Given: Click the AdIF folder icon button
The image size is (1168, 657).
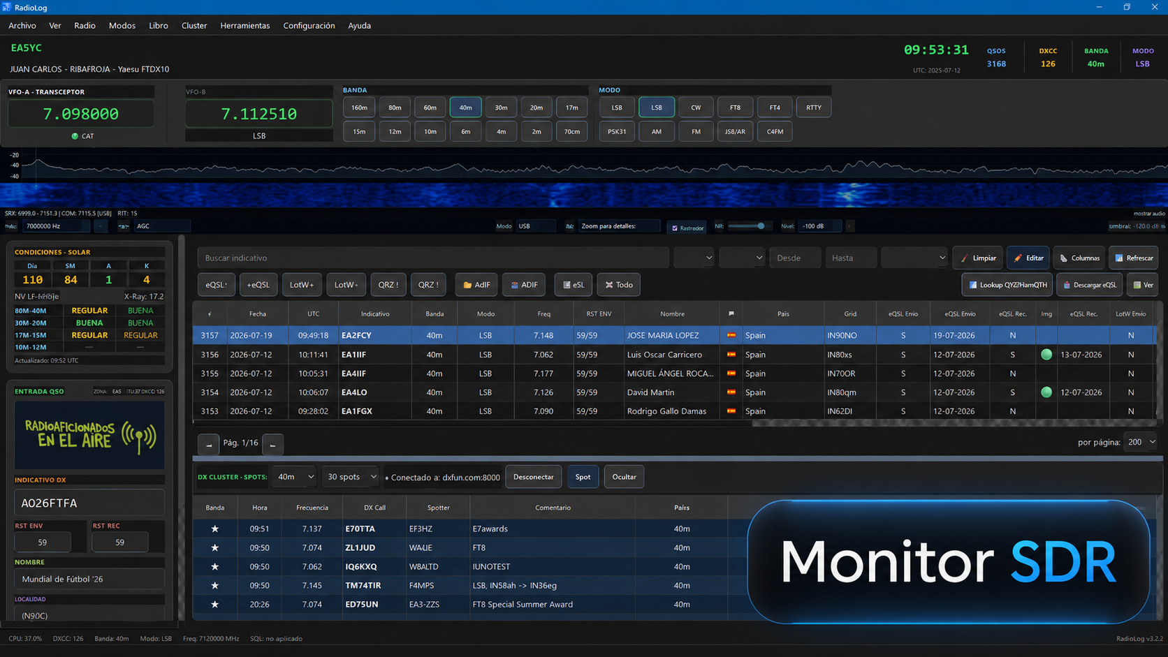Looking at the screenshot, I should coord(476,285).
